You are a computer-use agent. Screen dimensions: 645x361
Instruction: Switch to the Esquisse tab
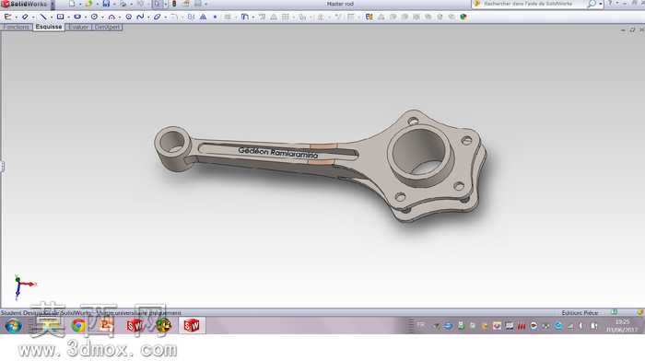click(x=49, y=27)
